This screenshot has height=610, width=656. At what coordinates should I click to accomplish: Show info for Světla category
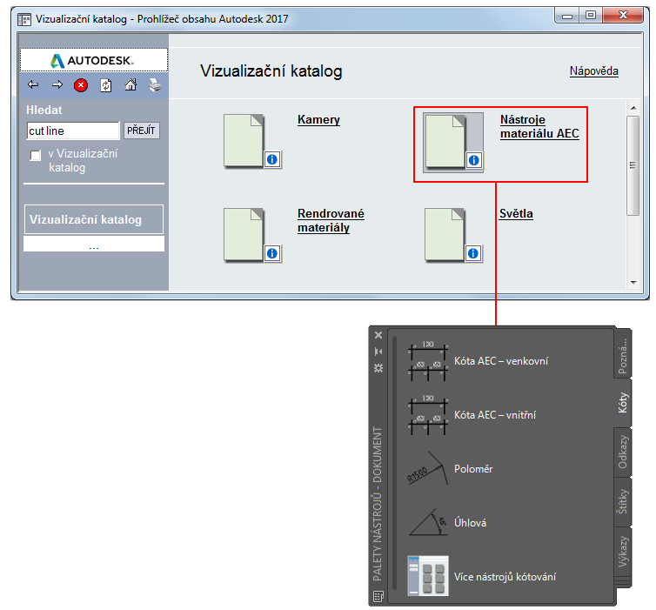(473, 253)
